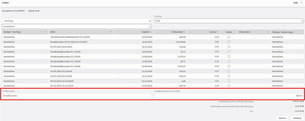Click the search icon in Asiakas / Toimittaja column
Screen dimensions: 305x121
click(46, 32)
